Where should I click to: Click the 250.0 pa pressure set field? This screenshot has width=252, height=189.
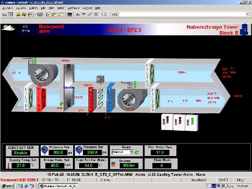(92, 153)
